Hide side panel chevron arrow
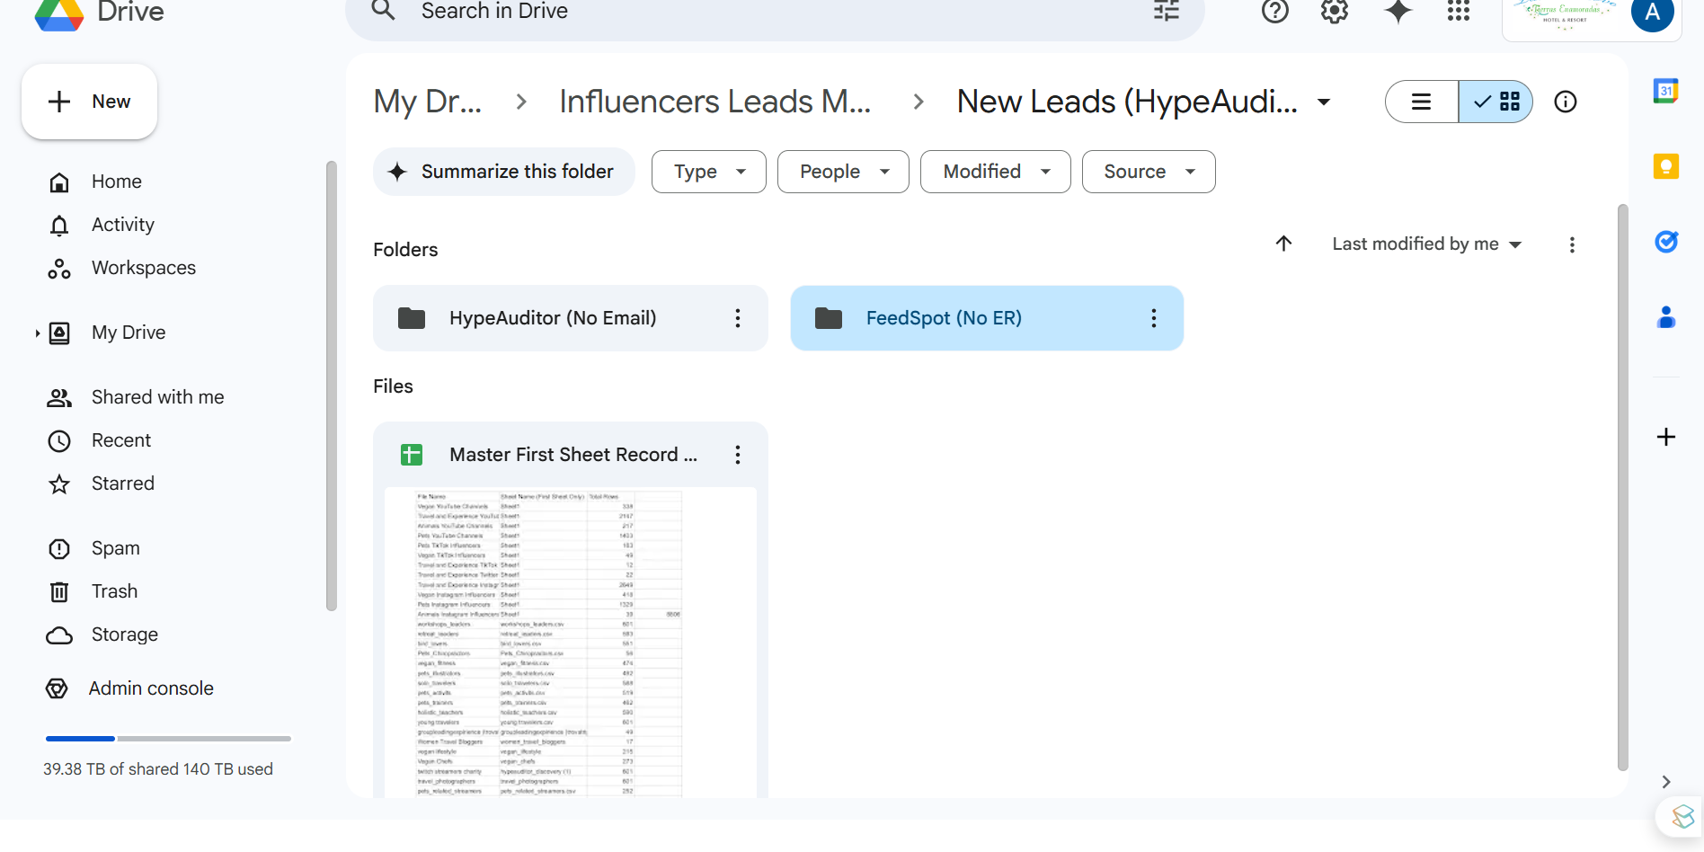Screen dimensions: 1704x852 pos(1666,782)
